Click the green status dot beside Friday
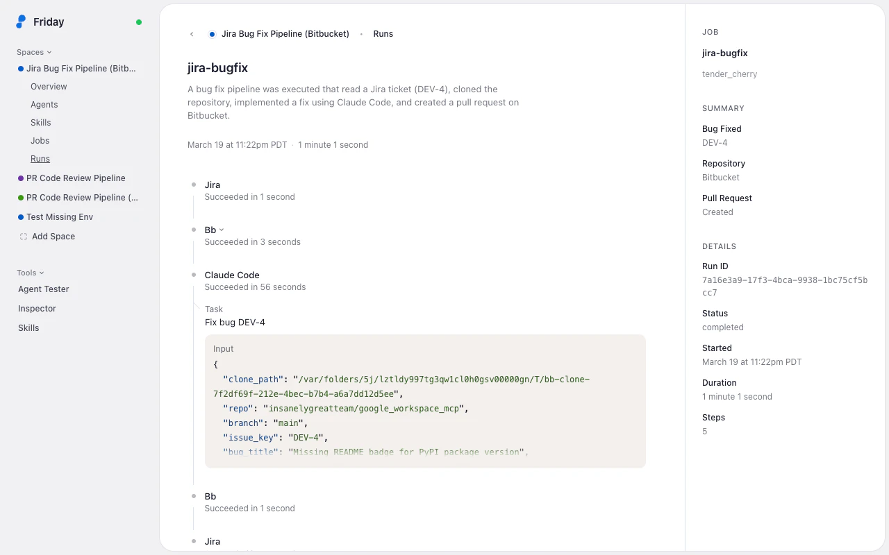 coord(139,22)
